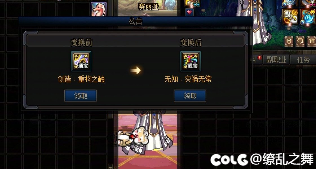This screenshot has width=316, height=169.
Task: Claim the 变换前 item with 领取
Action: tap(81, 96)
